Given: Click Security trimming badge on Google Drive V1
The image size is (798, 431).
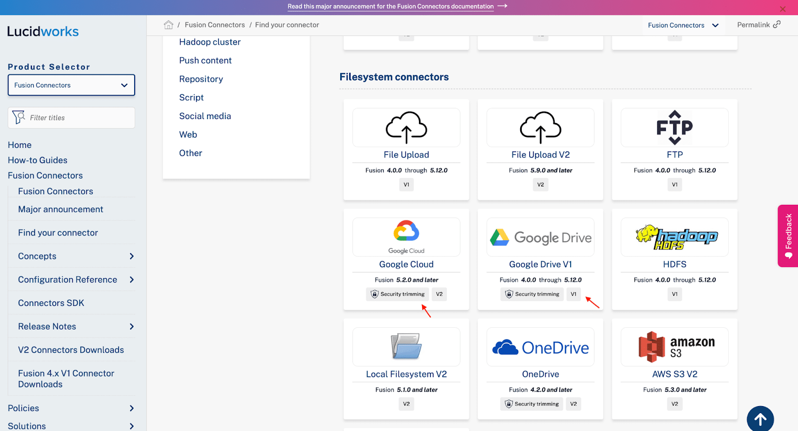Looking at the screenshot, I should click(x=532, y=294).
